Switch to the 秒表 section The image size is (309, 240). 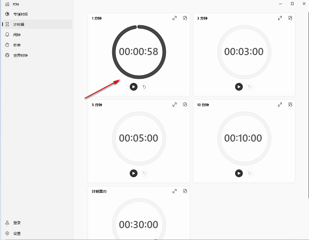coord(37,45)
